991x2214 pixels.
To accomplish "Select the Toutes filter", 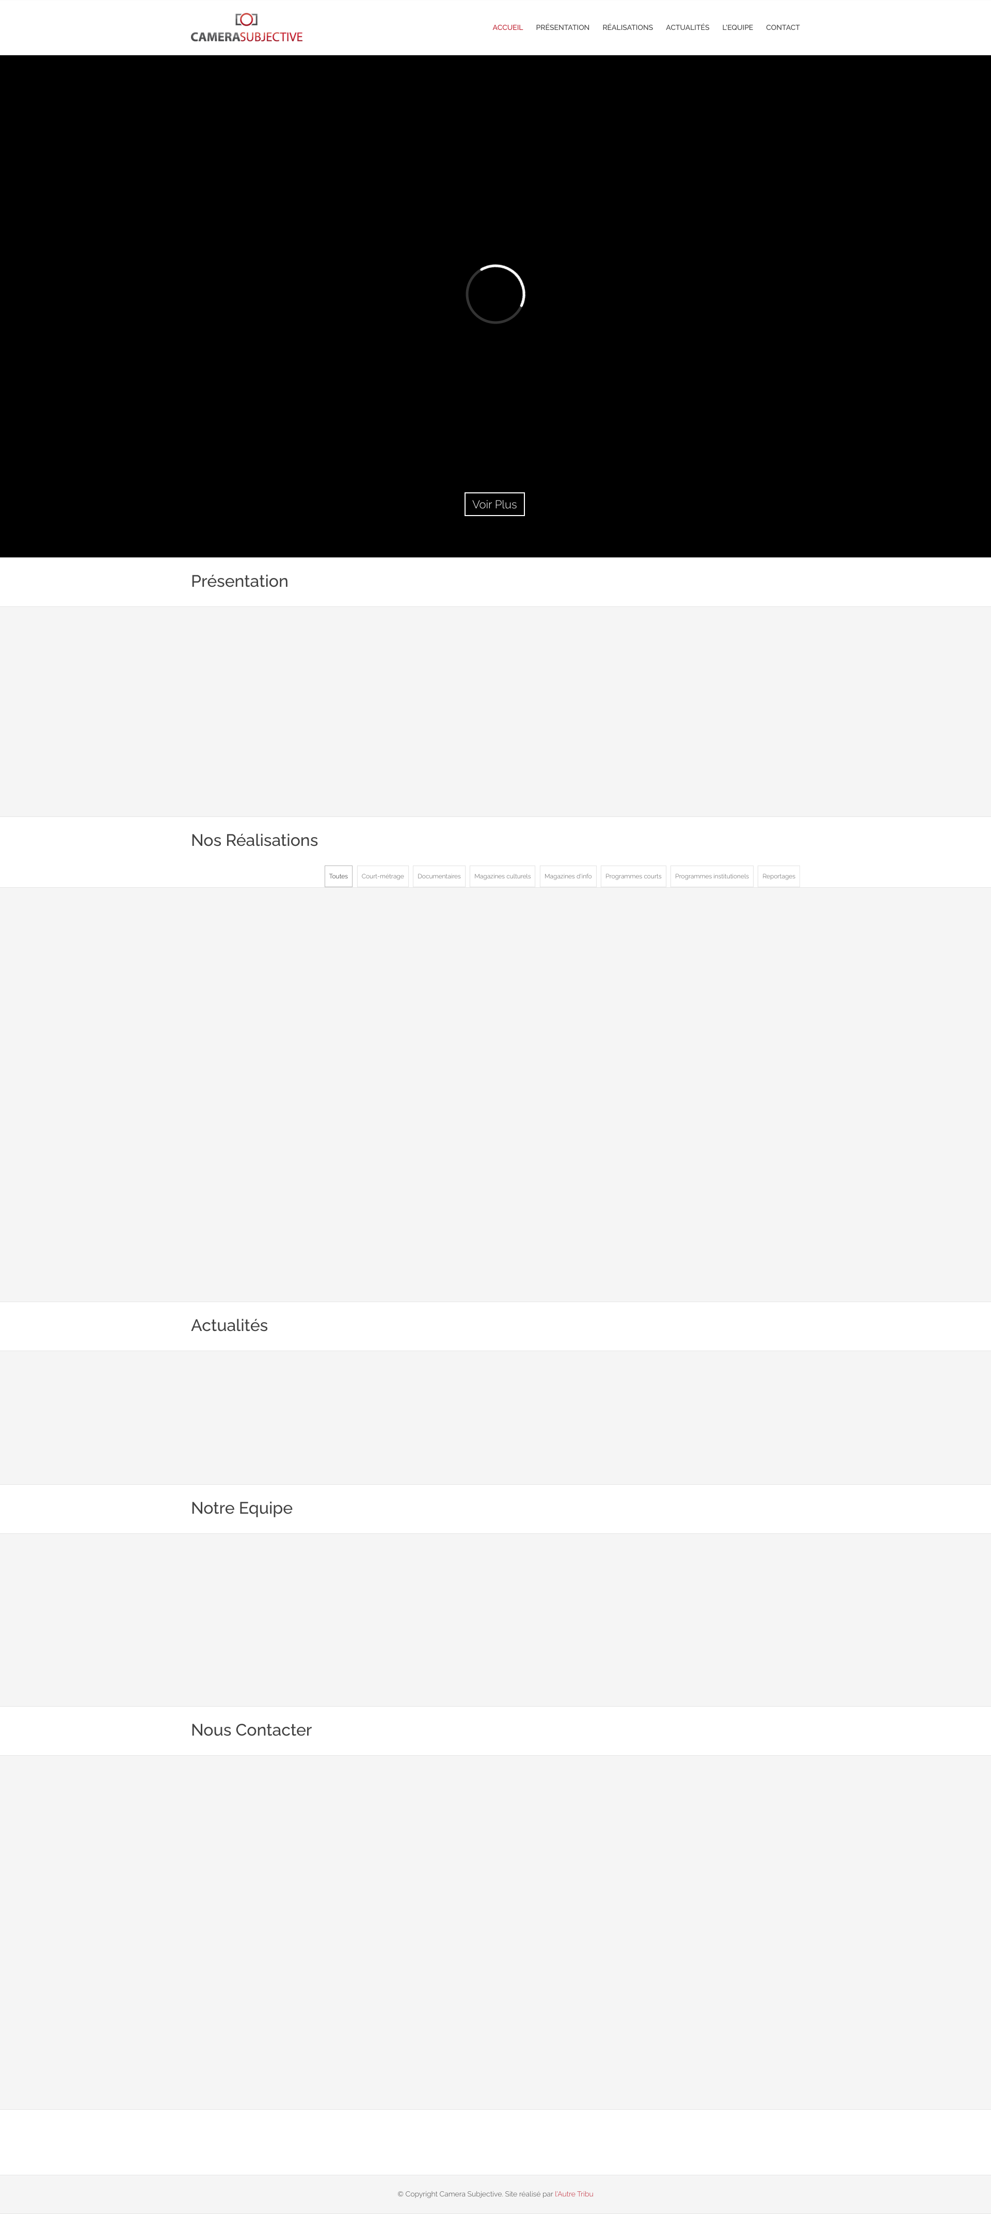I will coord(339,876).
